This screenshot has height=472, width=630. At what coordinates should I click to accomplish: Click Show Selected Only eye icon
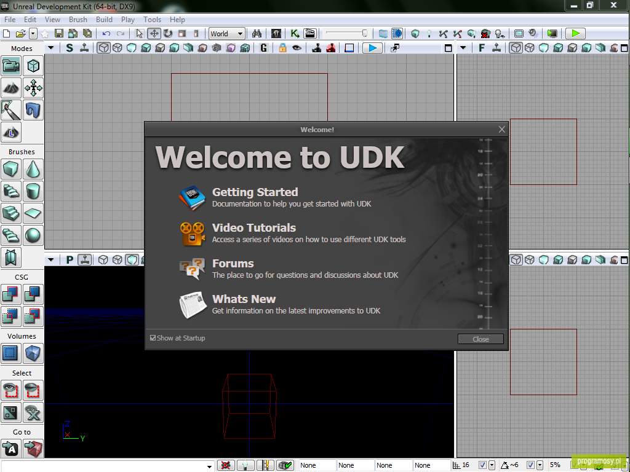[11, 390]
